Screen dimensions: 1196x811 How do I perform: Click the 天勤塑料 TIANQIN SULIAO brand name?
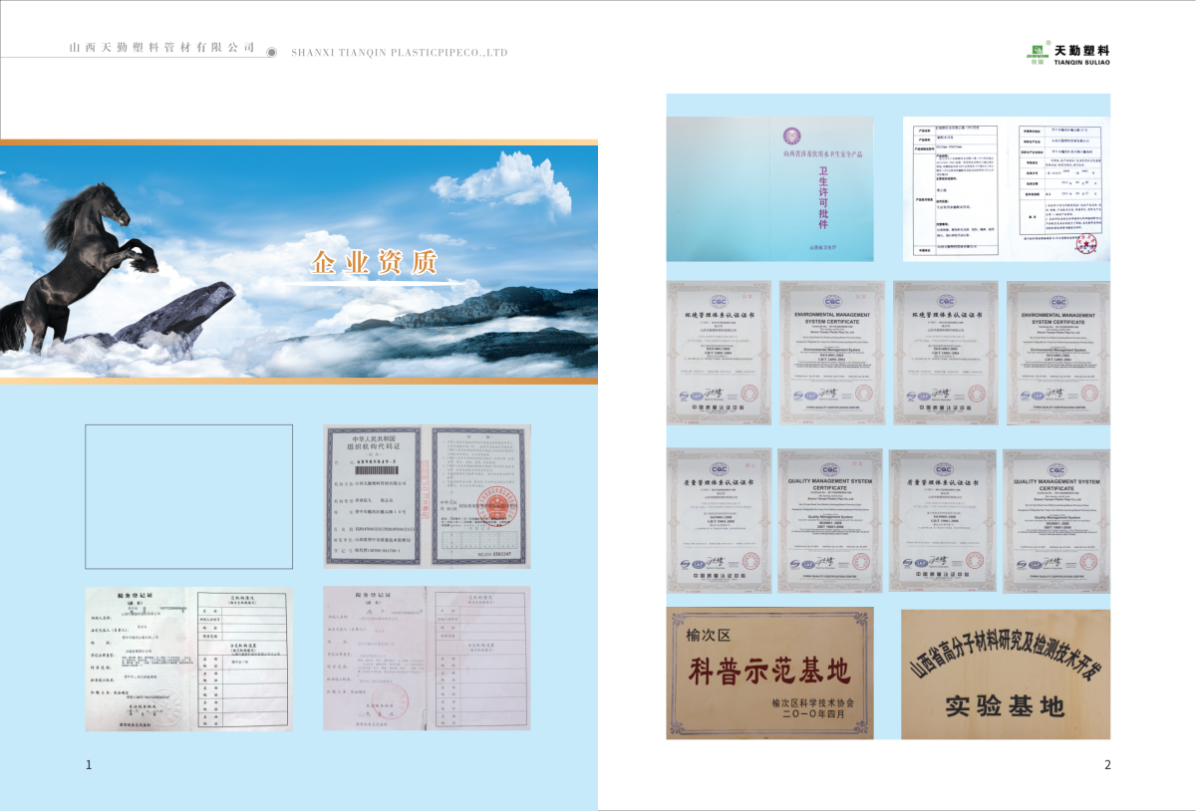pos(1081,55)
